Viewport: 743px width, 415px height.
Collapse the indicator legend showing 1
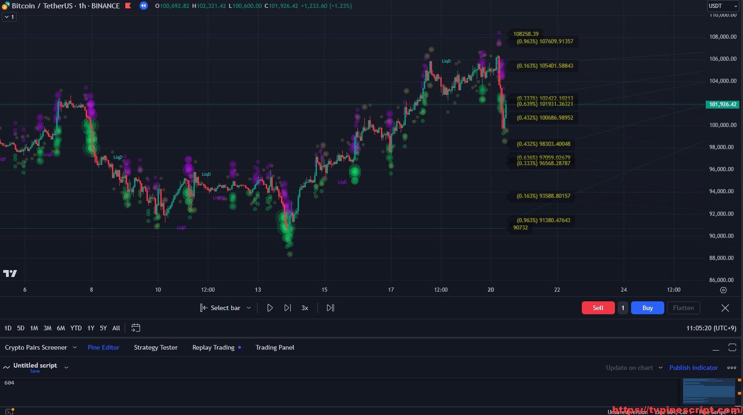coord(9,17)
